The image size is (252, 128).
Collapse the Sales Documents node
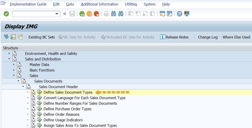click(x=18, y=81)
